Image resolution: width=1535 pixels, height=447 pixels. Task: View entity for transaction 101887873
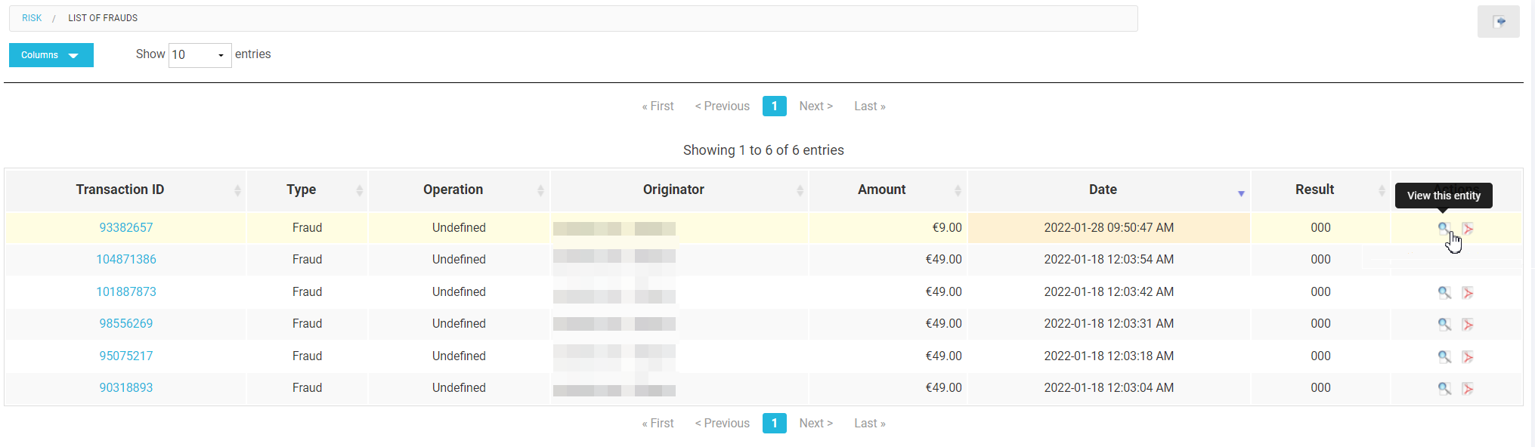[1444, 292]
